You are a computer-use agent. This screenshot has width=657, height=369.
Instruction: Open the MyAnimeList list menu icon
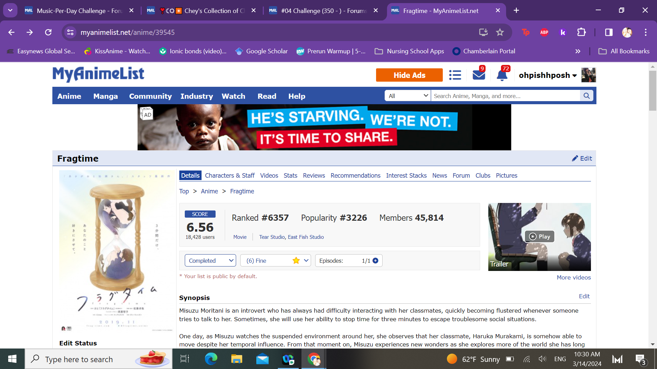click(x=455, y=75)
